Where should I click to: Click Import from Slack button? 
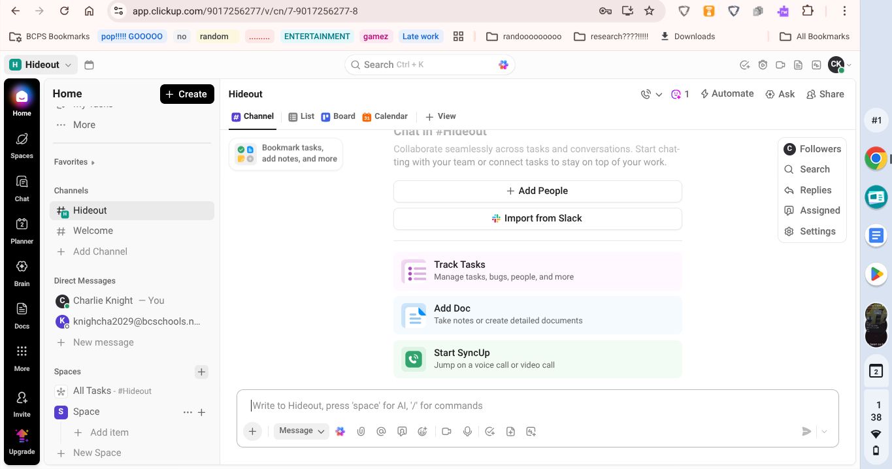pos(537,218)
